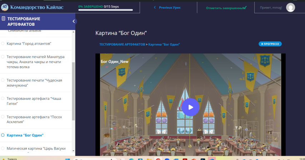Click the user avatar icon
Viewport: 305px width, 160px height.
coord(291,8)
